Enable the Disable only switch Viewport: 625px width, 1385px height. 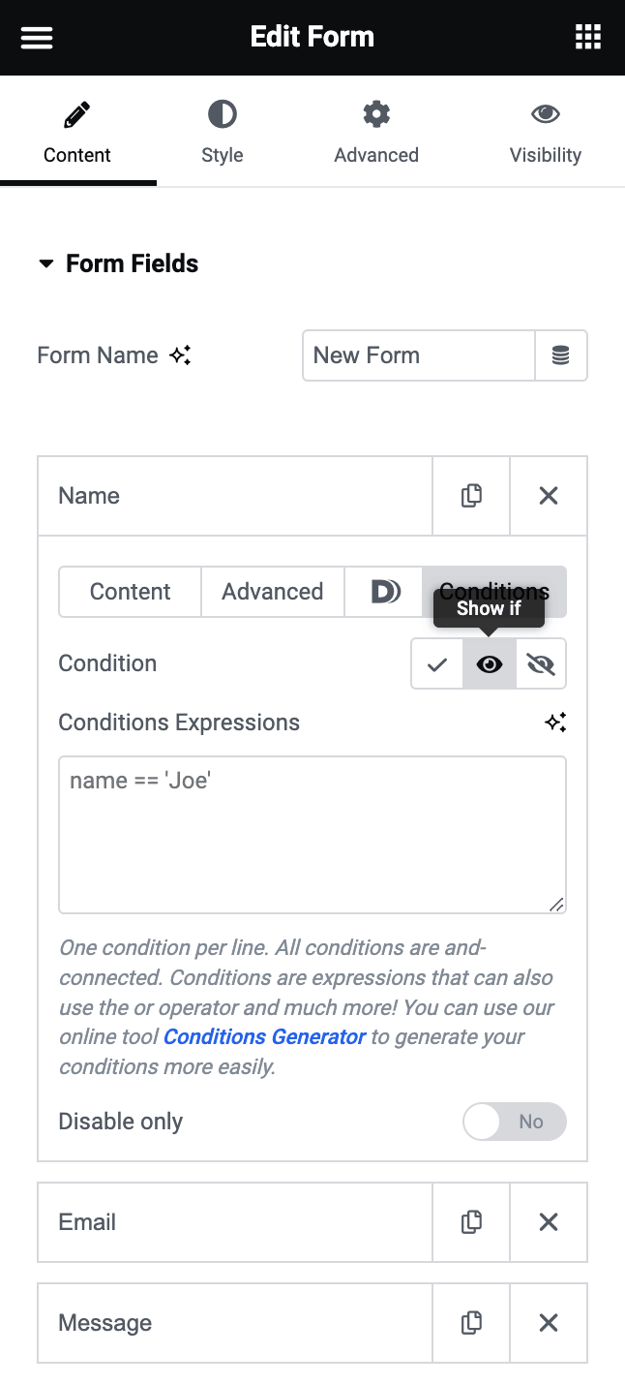coord(514,1121)
